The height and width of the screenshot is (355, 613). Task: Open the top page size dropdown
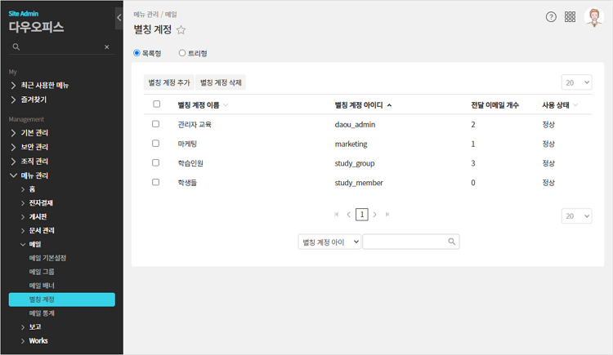pos(576,82)
